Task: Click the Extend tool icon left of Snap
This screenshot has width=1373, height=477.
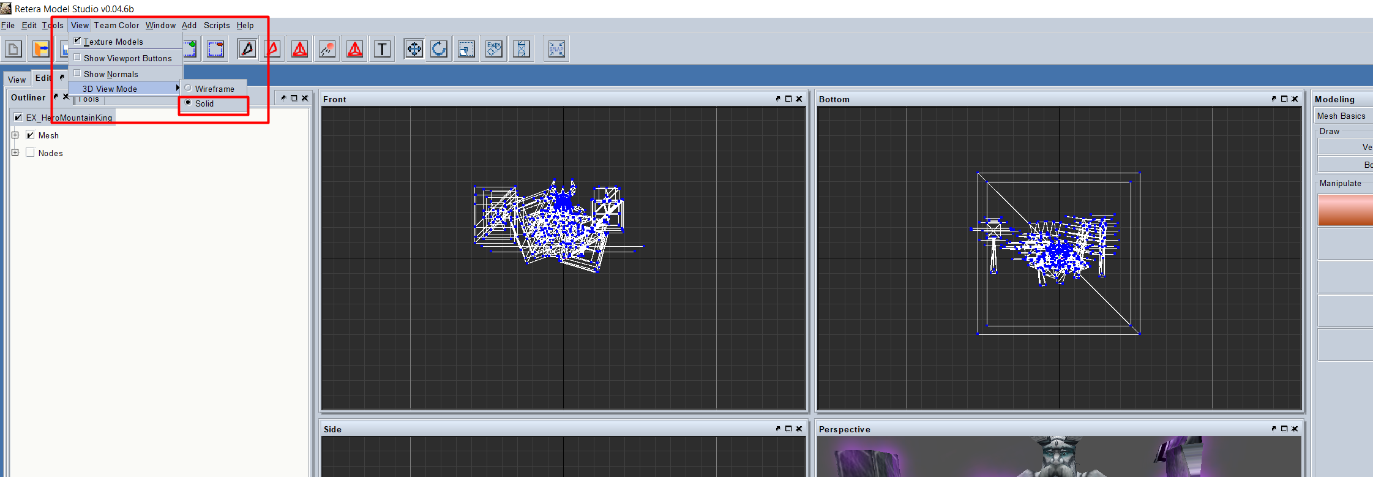Action: [x=522, y=49]
